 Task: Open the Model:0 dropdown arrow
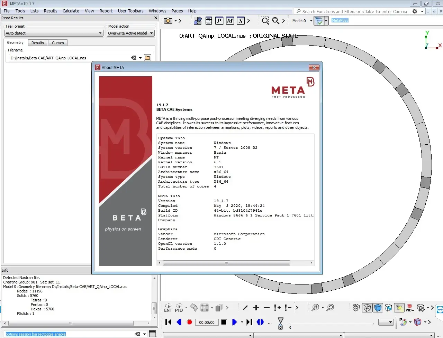pyautogui.click(x=311, y=21)
